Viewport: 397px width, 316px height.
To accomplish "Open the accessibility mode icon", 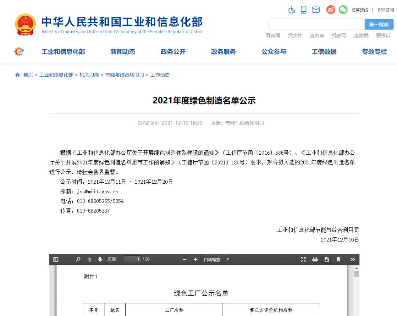I will (x=292, y=10).
